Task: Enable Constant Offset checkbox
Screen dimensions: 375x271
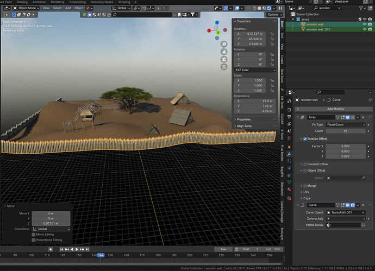Action: [x=305, y=164]
